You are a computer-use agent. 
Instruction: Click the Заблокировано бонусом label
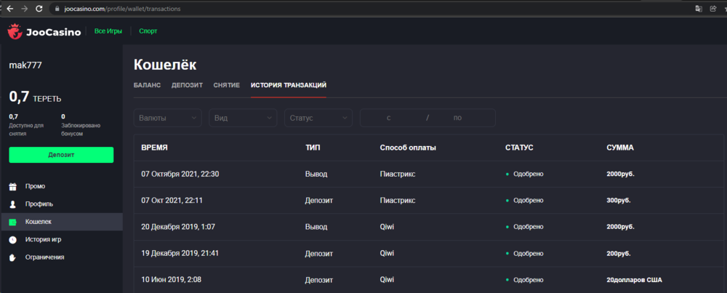coord(81,129)
